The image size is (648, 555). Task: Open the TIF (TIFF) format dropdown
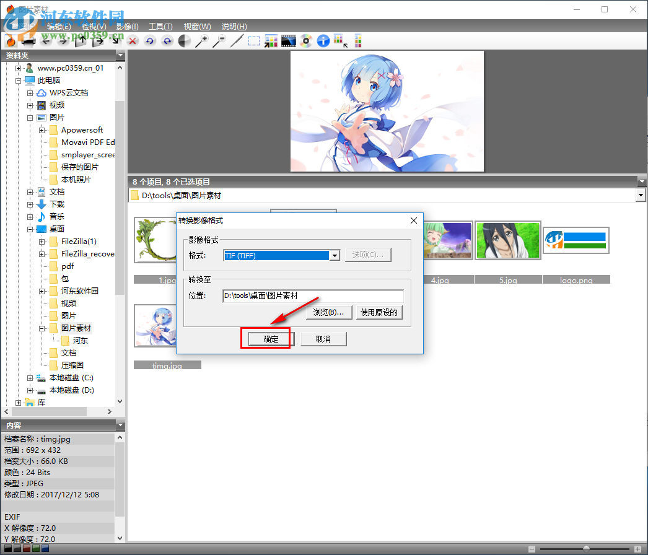(335, 256)
